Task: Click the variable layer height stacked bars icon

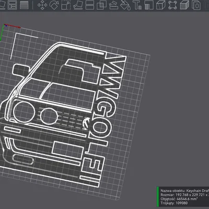Action: click(x=24, y=5)
